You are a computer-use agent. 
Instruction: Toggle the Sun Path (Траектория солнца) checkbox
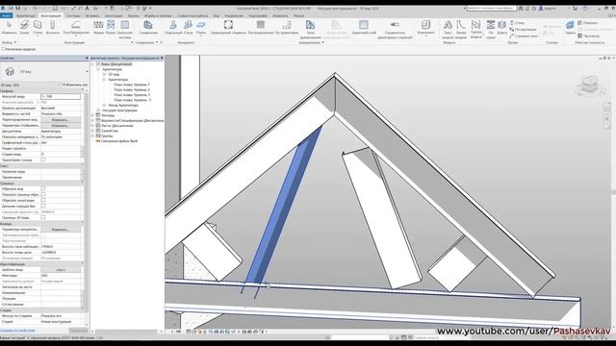tap(43, 160)
